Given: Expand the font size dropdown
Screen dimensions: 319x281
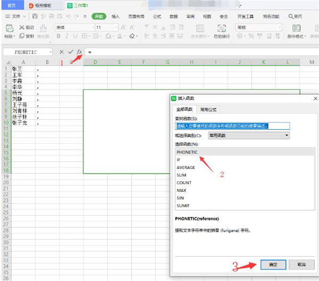Looking at the screenshot, I should pyautogui.click(x=116, y=28).
